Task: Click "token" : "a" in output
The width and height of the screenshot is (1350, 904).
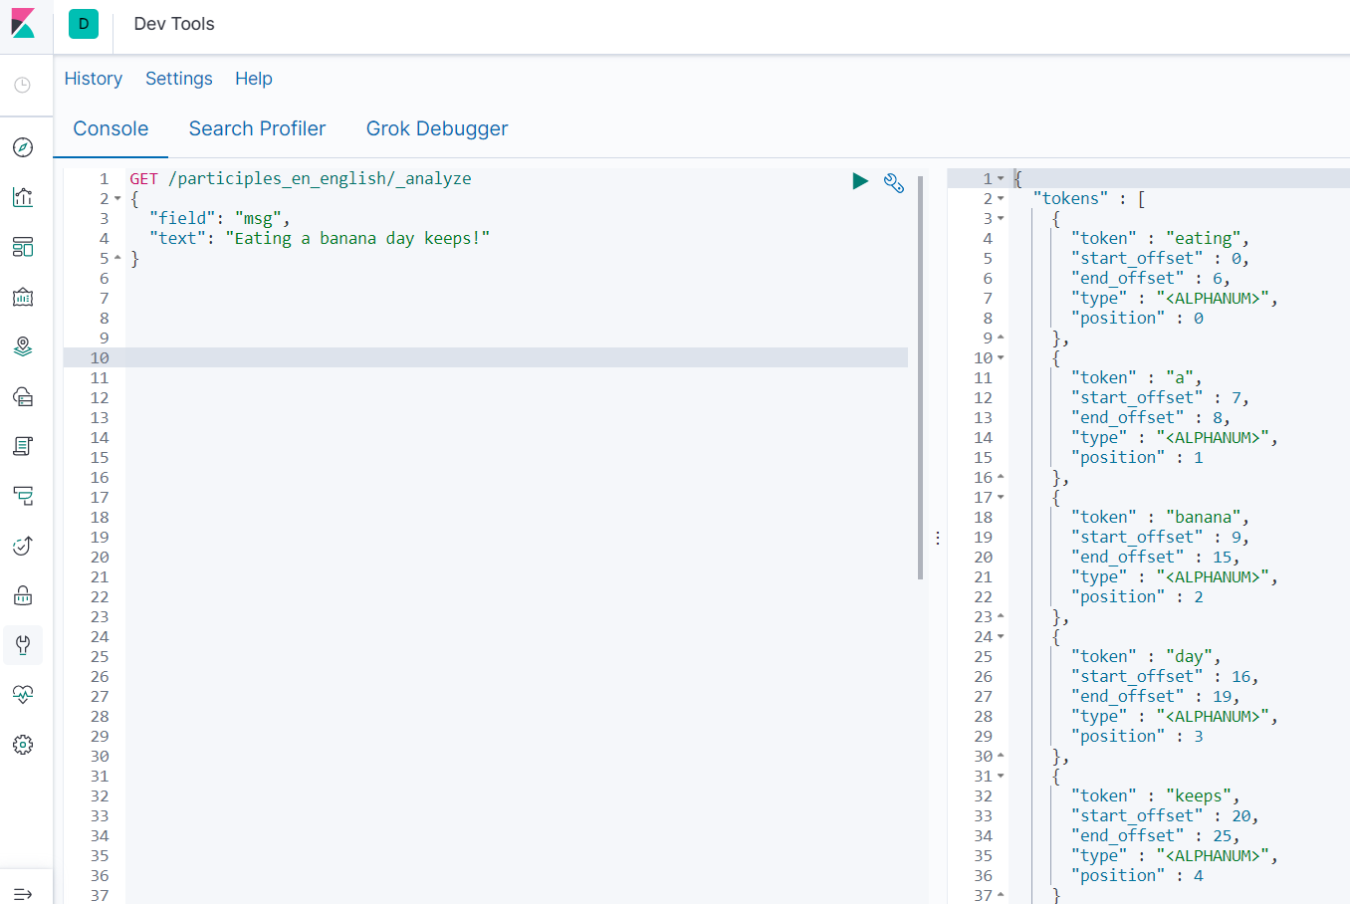Action: (x=1136, y=378)
